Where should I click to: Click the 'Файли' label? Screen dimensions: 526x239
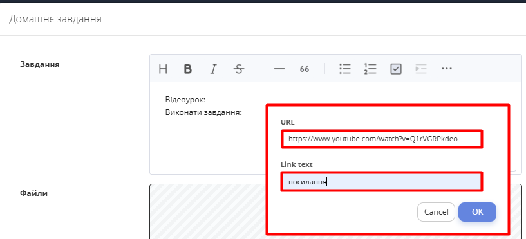[34, 193]
